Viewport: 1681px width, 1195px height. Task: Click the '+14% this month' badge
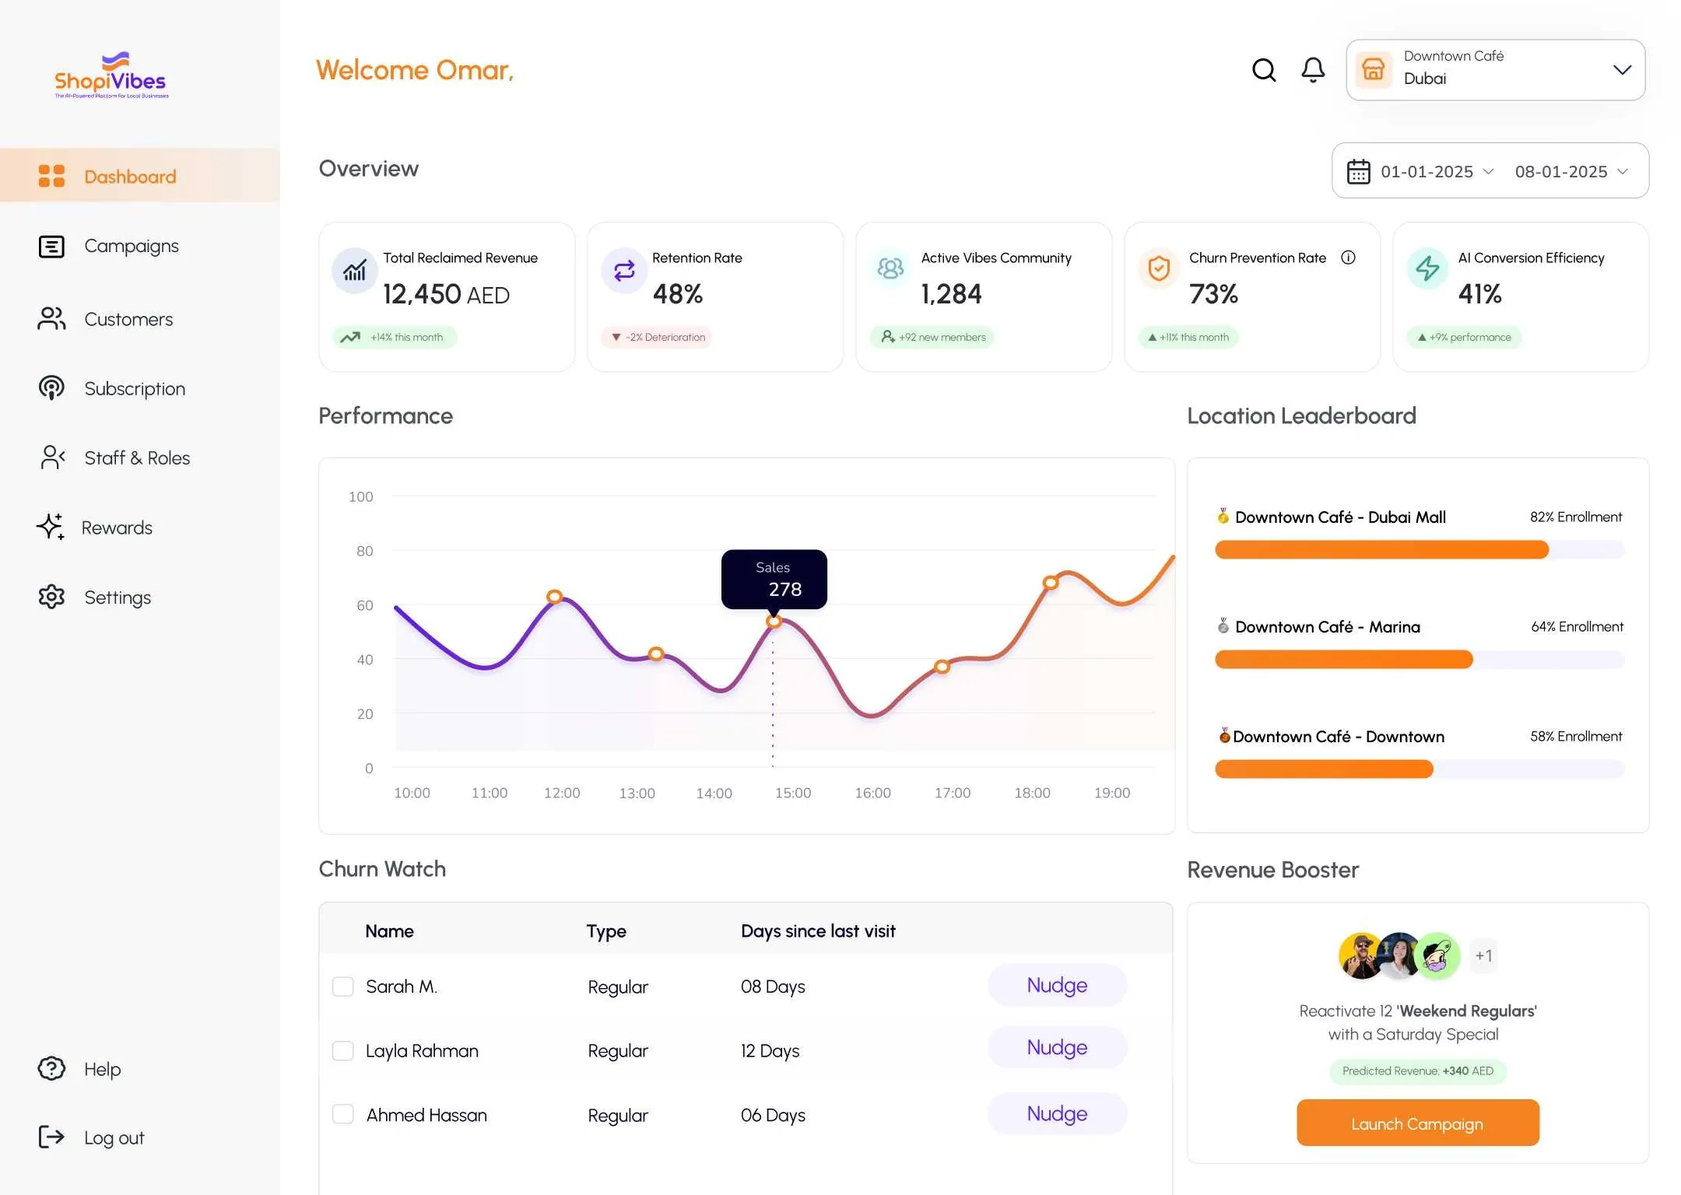(395, 337)
